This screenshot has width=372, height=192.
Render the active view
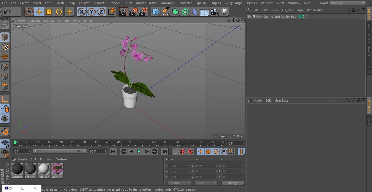123,12
